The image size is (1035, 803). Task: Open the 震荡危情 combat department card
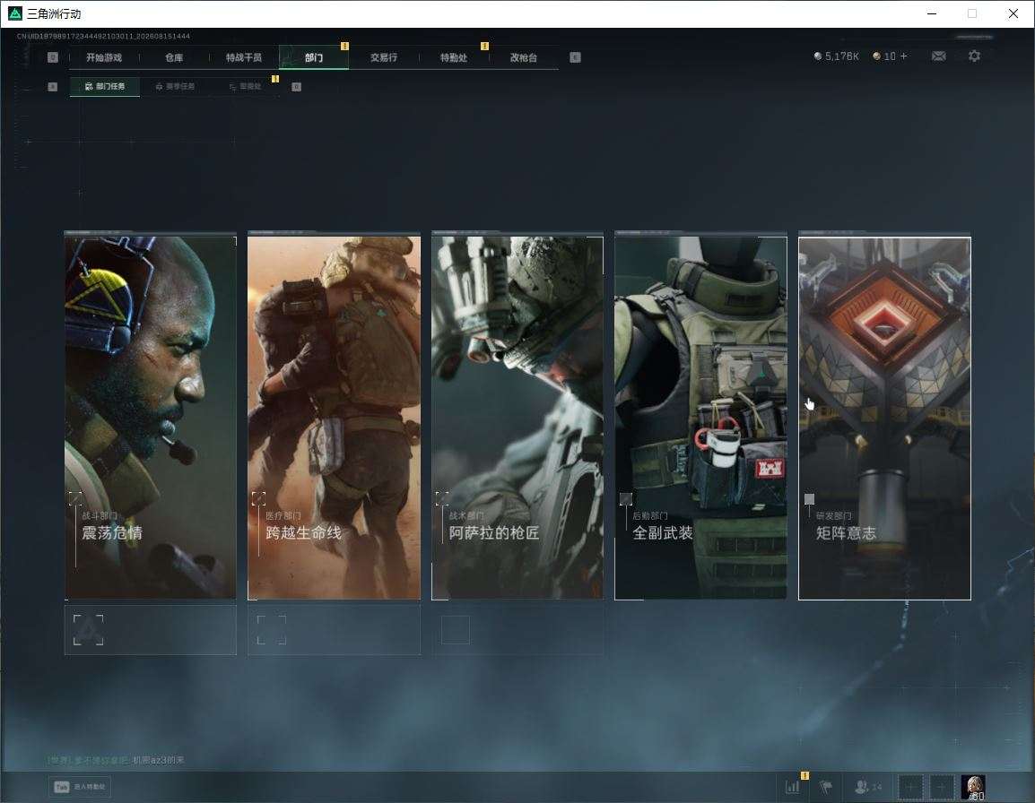tap(151, 417)
